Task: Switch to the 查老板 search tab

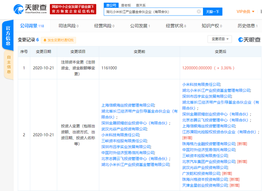Action: click(x=126, y=5)
